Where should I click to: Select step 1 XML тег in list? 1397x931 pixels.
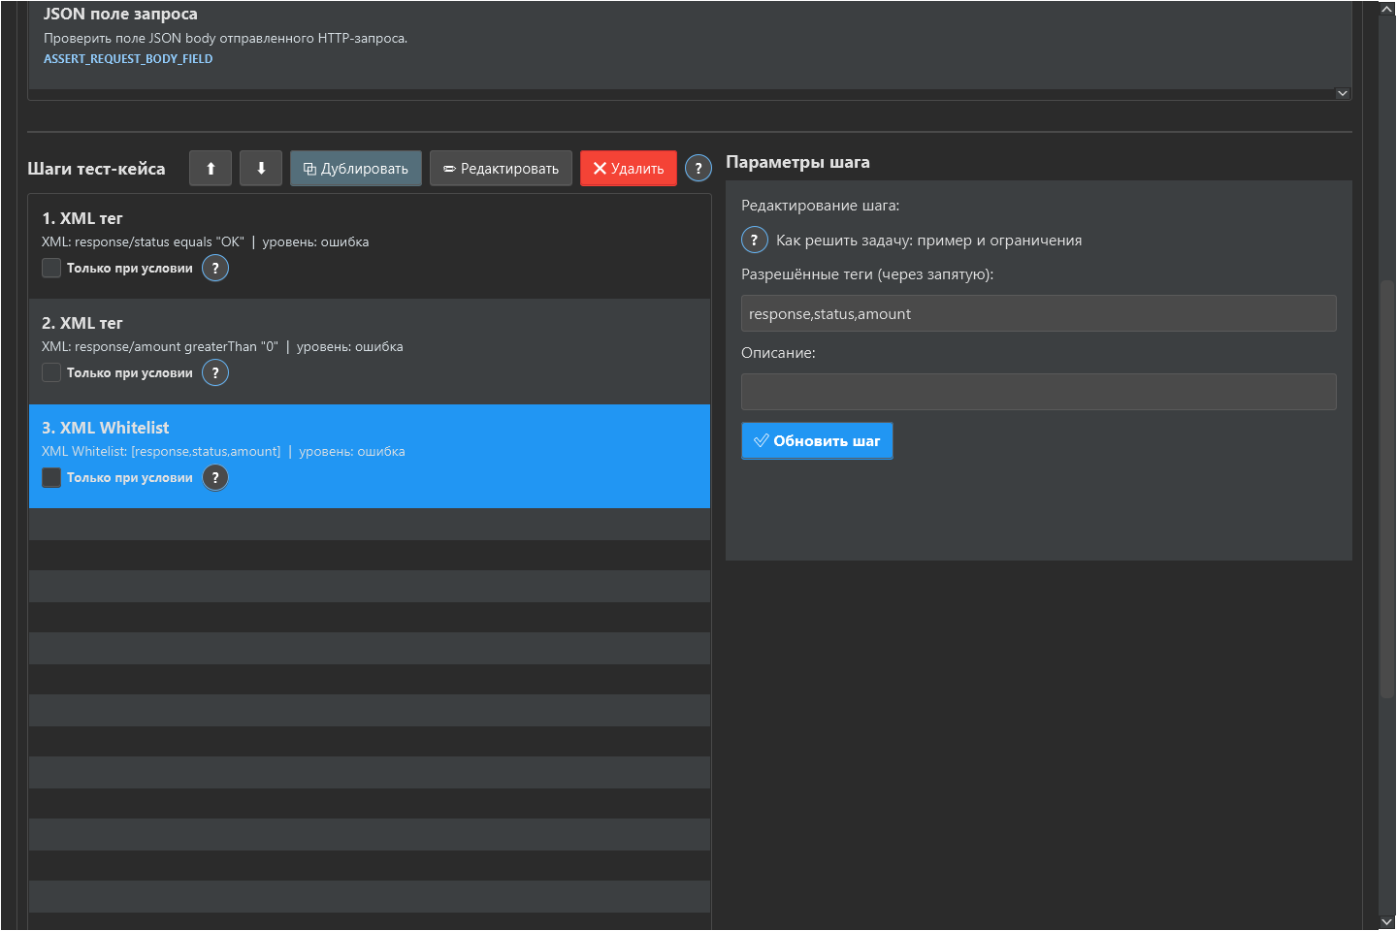point(370,246)
